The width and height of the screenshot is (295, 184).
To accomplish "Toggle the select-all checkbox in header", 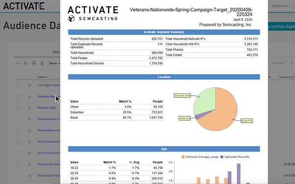I will [x=18, y=77].
